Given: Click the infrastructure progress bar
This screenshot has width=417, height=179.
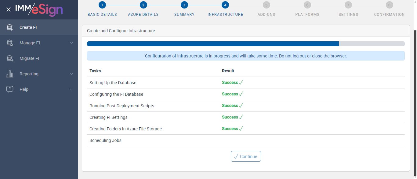Looking at the screenshot, I should 246,44.
